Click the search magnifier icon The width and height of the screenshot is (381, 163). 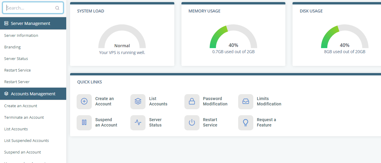pyautogui.click(x=57, y=8)
